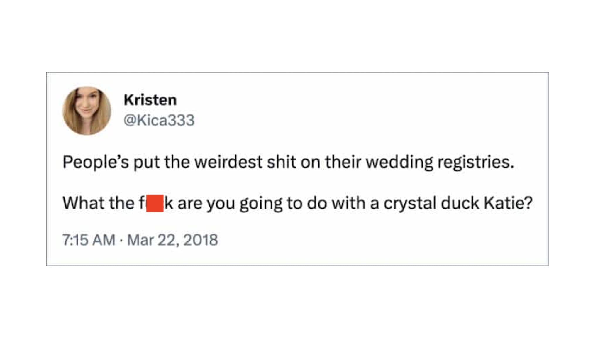
Task: Click the 7:15 AM timestamp
Action: pos(89,240)
